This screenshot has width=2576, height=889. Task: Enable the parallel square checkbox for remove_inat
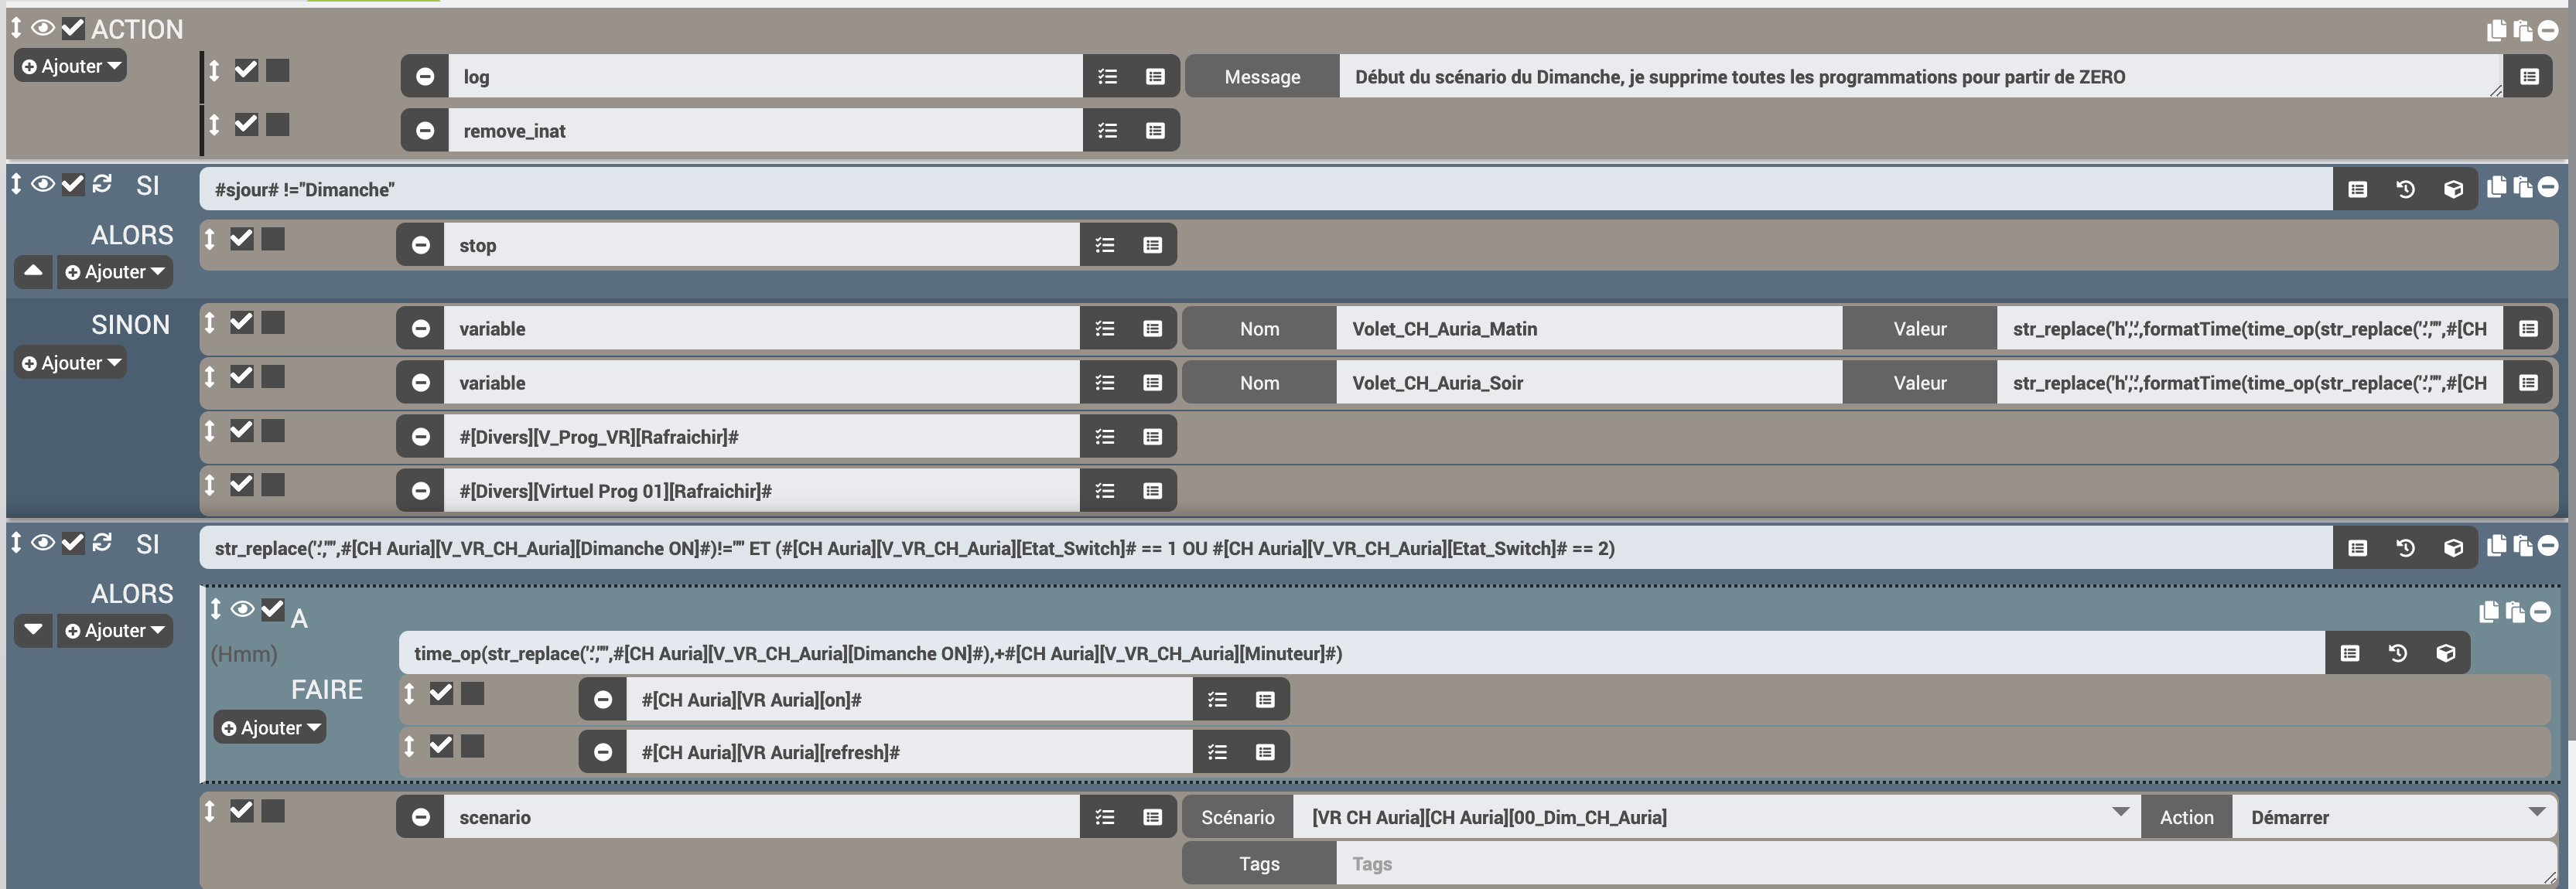click(278, 124)
